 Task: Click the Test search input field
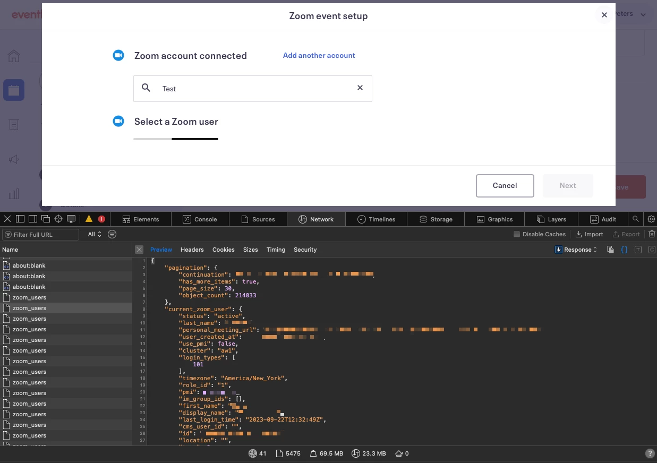click(x=253, y=88)
